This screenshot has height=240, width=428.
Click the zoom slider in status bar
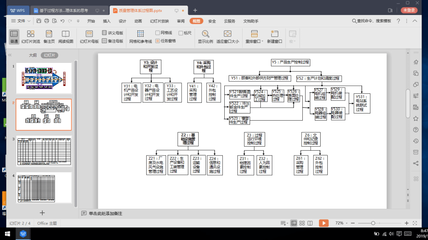pos(373,223)
